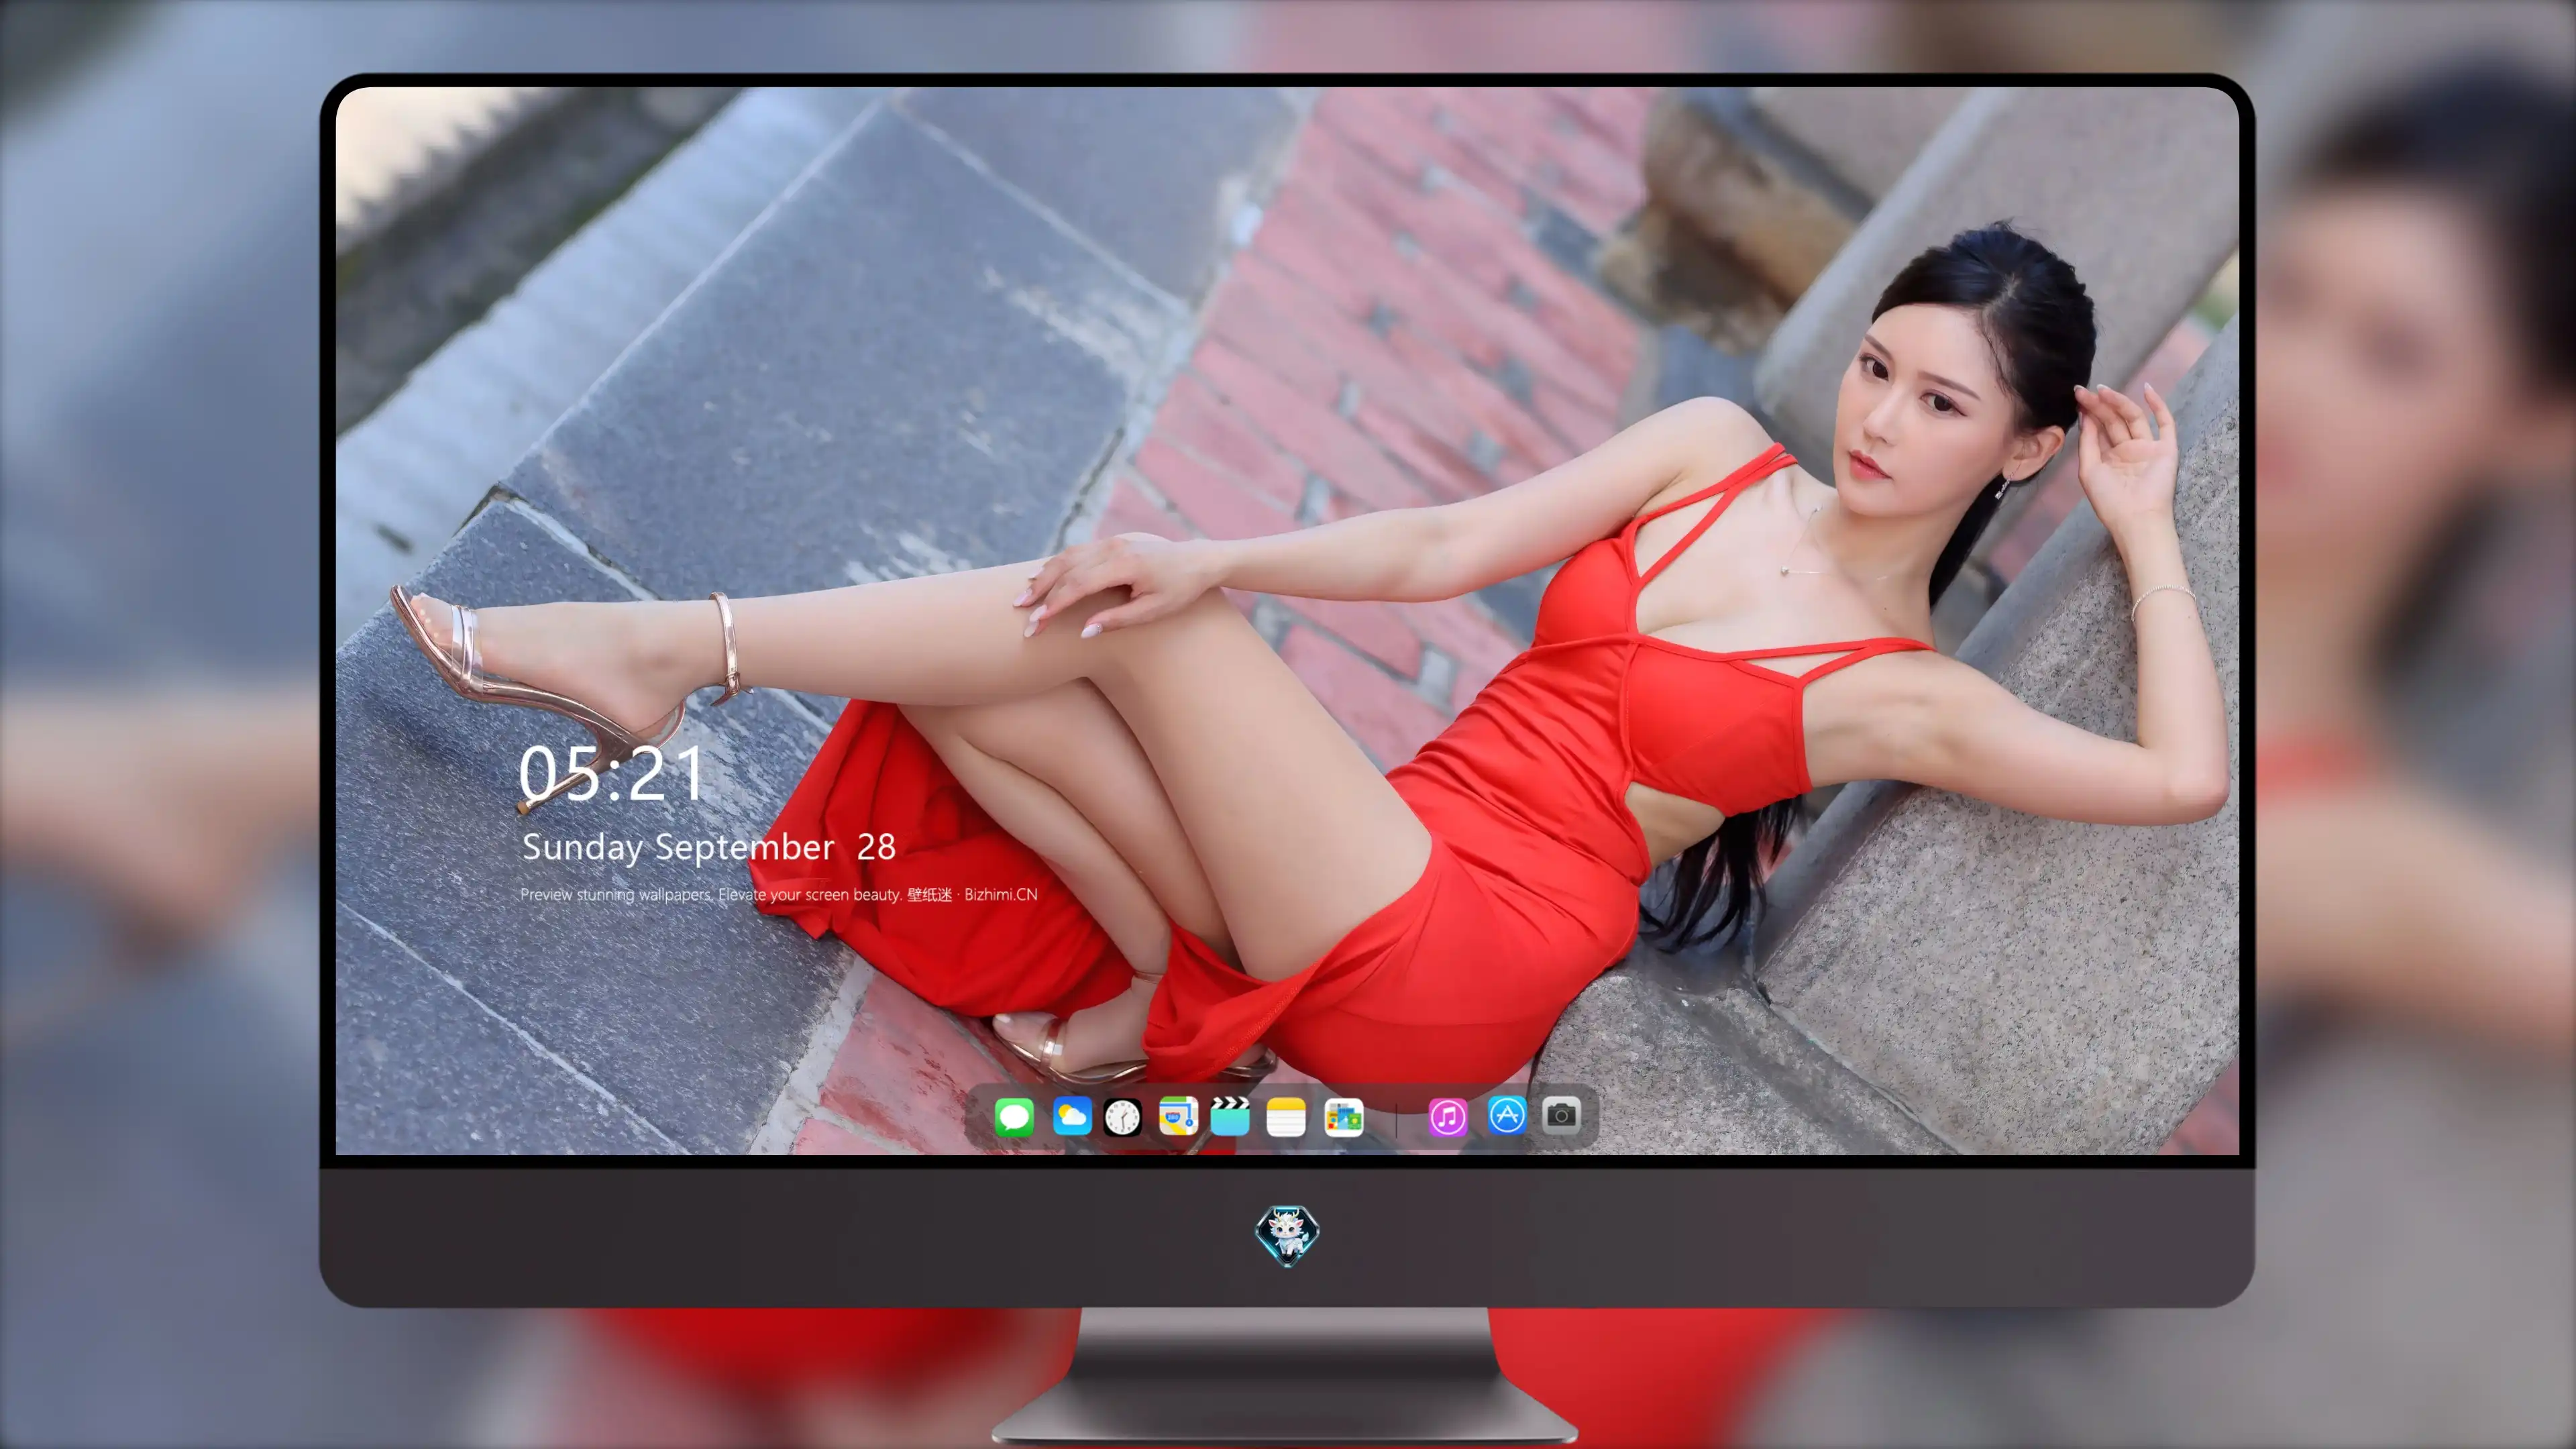
Task: Click the date text Sunday September 28
Action: point(708,847)
